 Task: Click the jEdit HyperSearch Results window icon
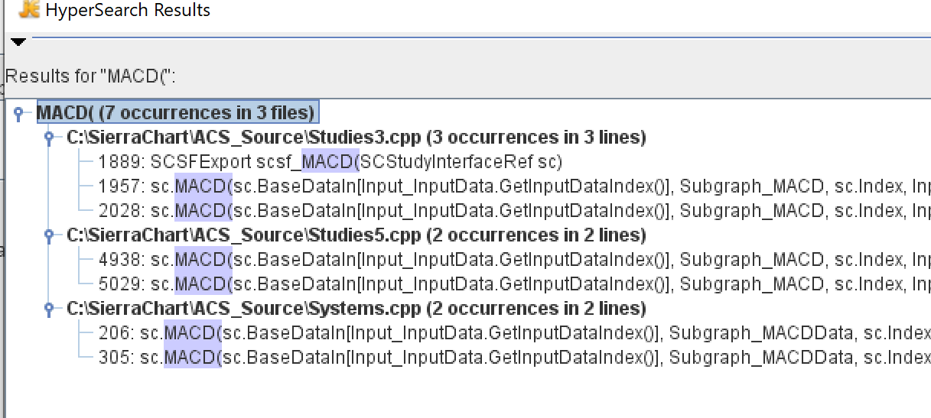coord(28,10)
